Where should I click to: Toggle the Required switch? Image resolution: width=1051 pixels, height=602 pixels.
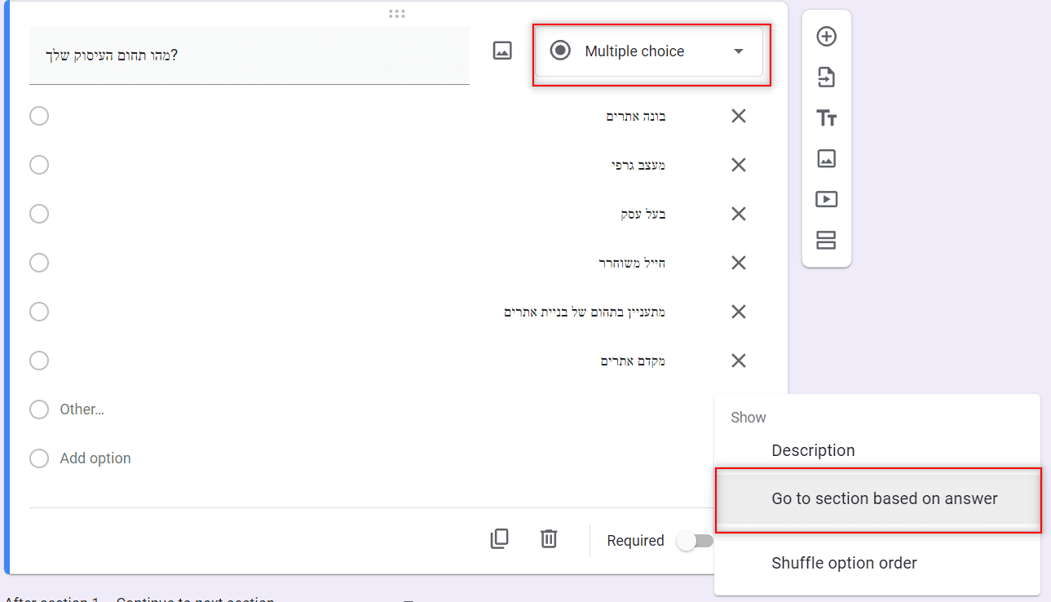click(696, 541)
